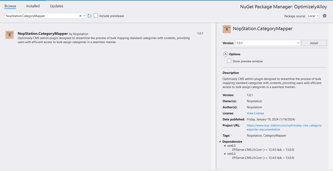
Task: Switch to the Installed tab
Action: click(33, 6)
